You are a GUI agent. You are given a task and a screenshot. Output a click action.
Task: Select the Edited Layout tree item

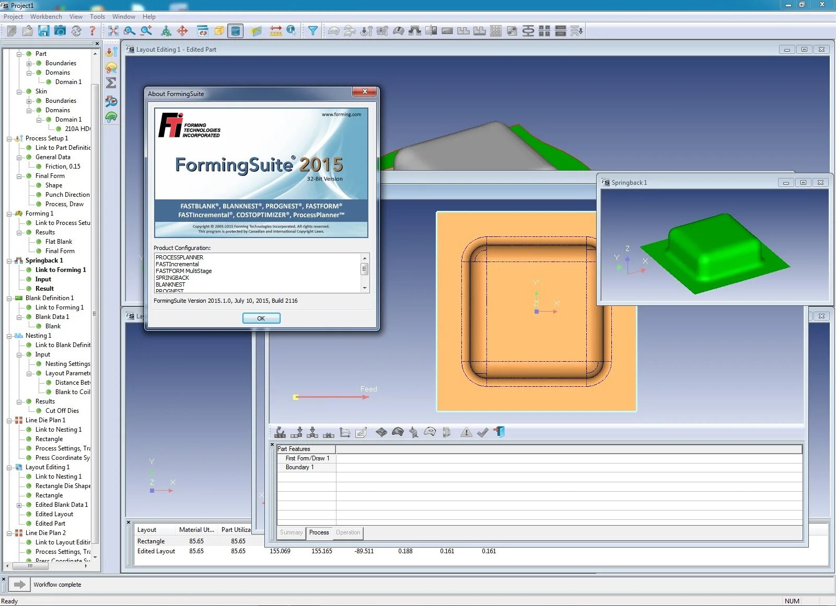[54, 514]
